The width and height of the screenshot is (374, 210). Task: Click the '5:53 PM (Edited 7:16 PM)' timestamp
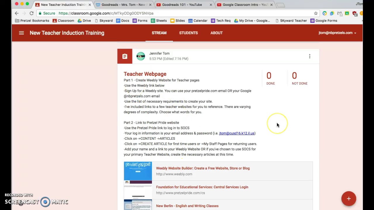pos(169,59)
